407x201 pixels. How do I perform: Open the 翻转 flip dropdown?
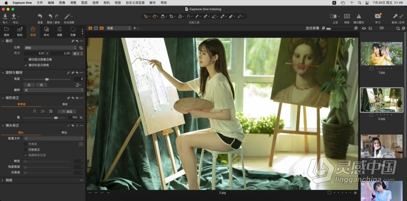53,90
